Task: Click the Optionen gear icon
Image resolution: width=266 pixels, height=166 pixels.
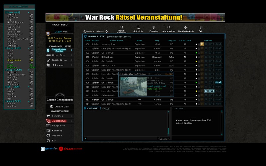Action: 48,136
